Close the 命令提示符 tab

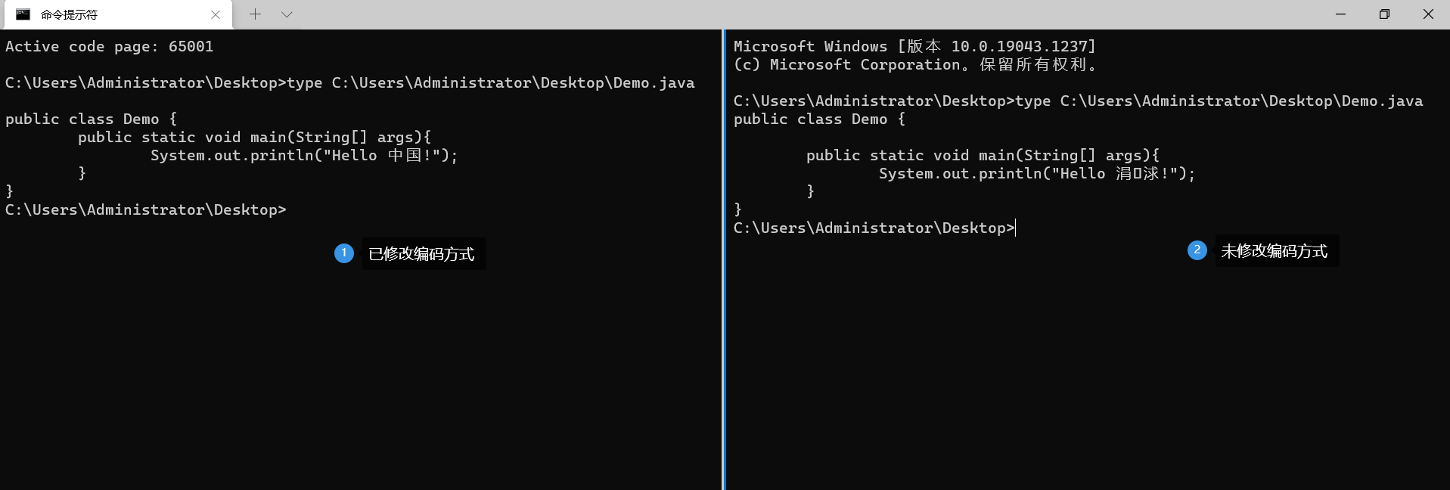click(216, 14)
